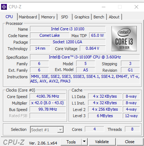Select the SPD tab
The height and width of the screenshot is (146, 144).
[65, 17]
